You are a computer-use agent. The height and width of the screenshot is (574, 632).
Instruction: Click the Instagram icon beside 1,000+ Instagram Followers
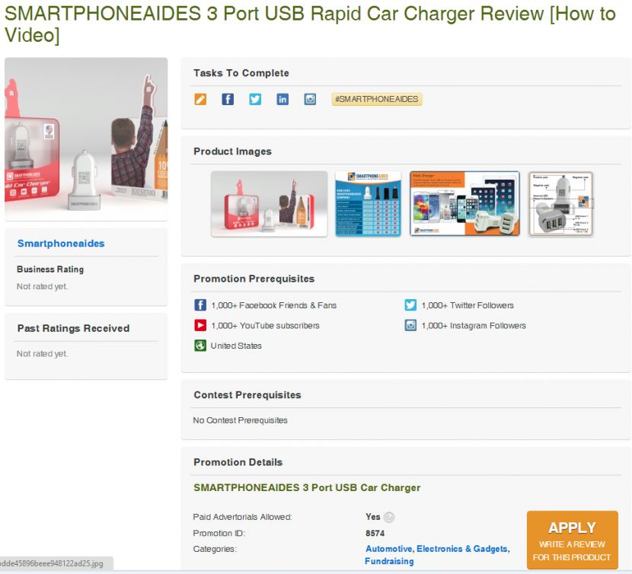point(410,325)
